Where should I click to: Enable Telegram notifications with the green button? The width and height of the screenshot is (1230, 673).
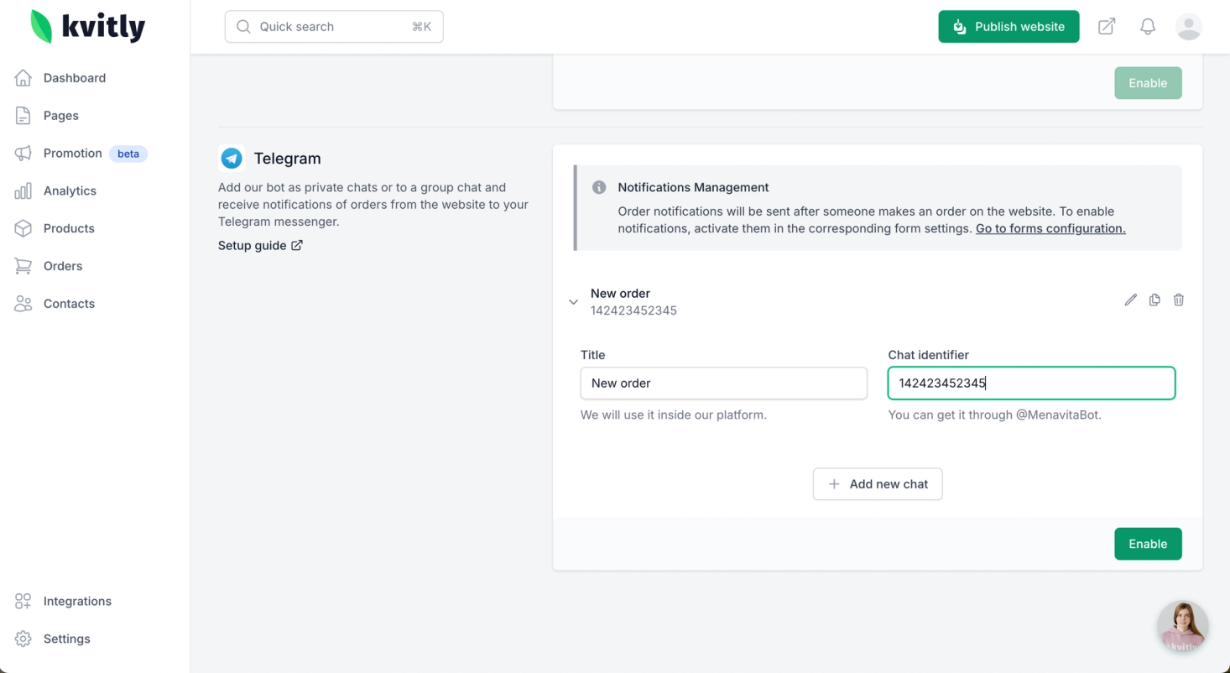1148,544
